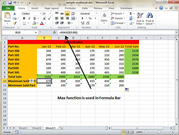Open the font size 11 dropdown
Screen dimensions: 179x135
pyautogui.click(x=50, y=14)
